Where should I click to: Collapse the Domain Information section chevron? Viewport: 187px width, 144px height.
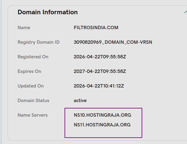[185, 12]
